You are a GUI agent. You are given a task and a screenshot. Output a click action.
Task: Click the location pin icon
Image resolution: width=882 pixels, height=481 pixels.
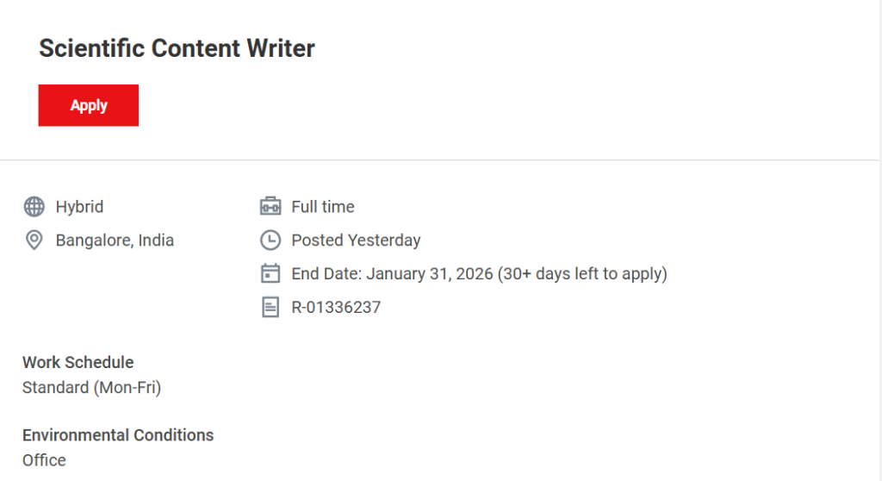pos(34,240)
